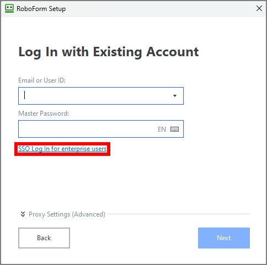This screenshot has width=267, height=265.
Task: Click the empty title bar area before the close button
Action: [x=160, y=9]
